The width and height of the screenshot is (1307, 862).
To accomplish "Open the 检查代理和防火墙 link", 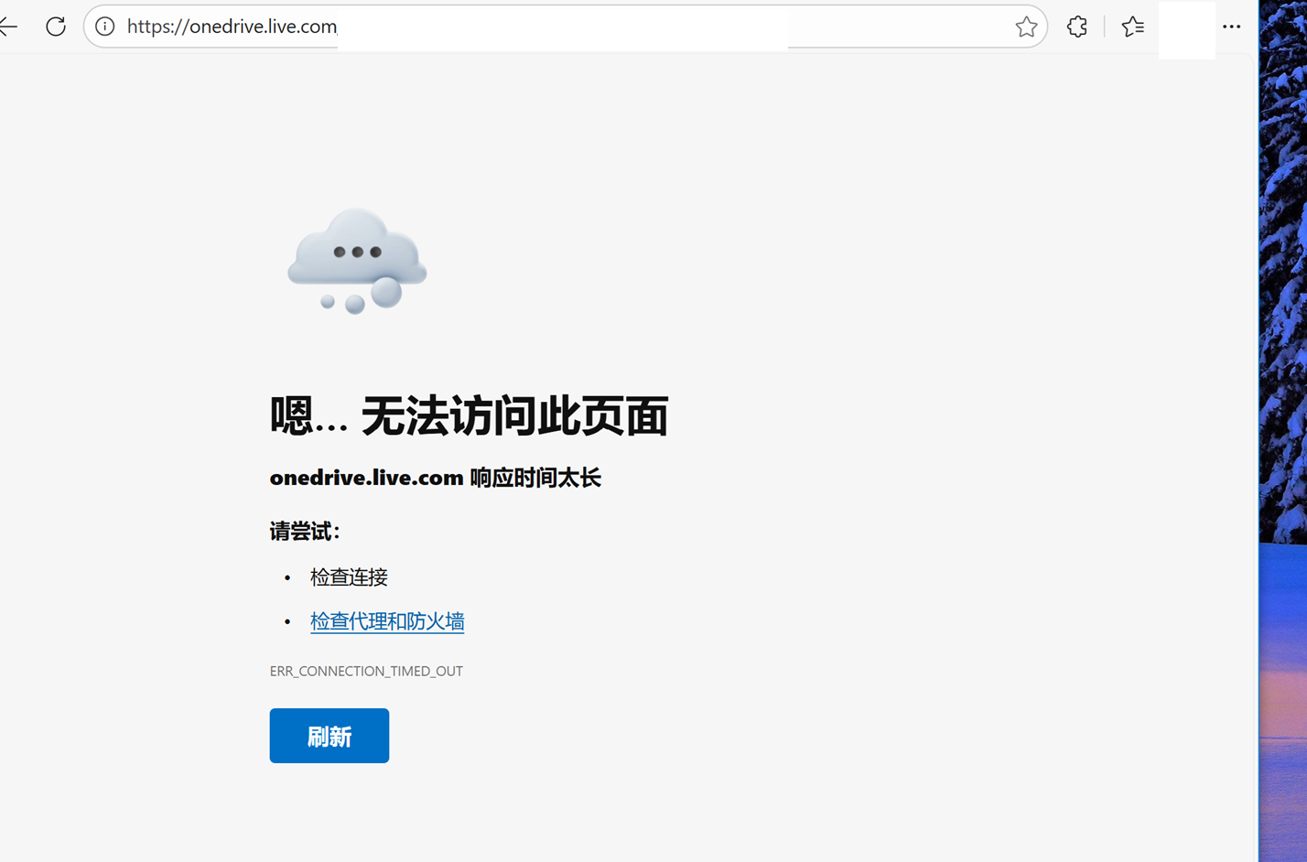I will tap(387, 621).
